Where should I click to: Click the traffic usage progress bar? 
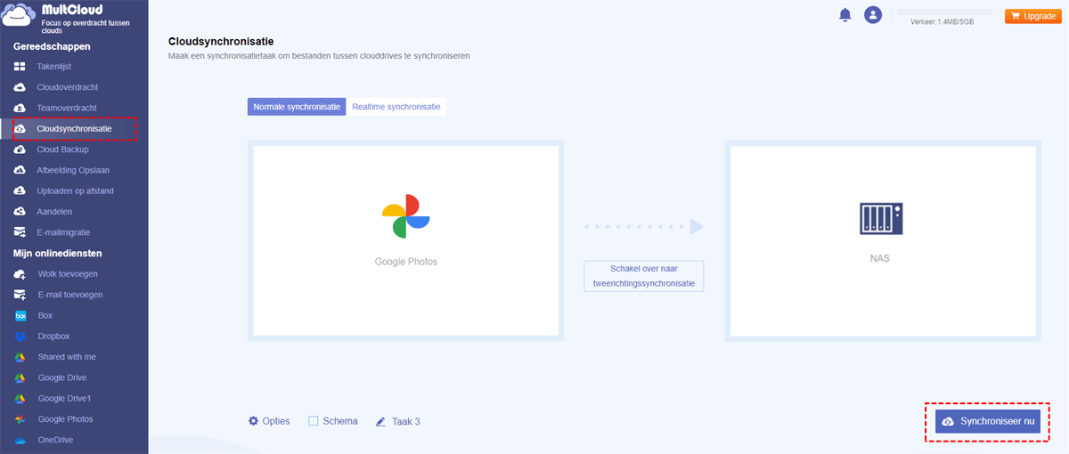coord(944,12)
